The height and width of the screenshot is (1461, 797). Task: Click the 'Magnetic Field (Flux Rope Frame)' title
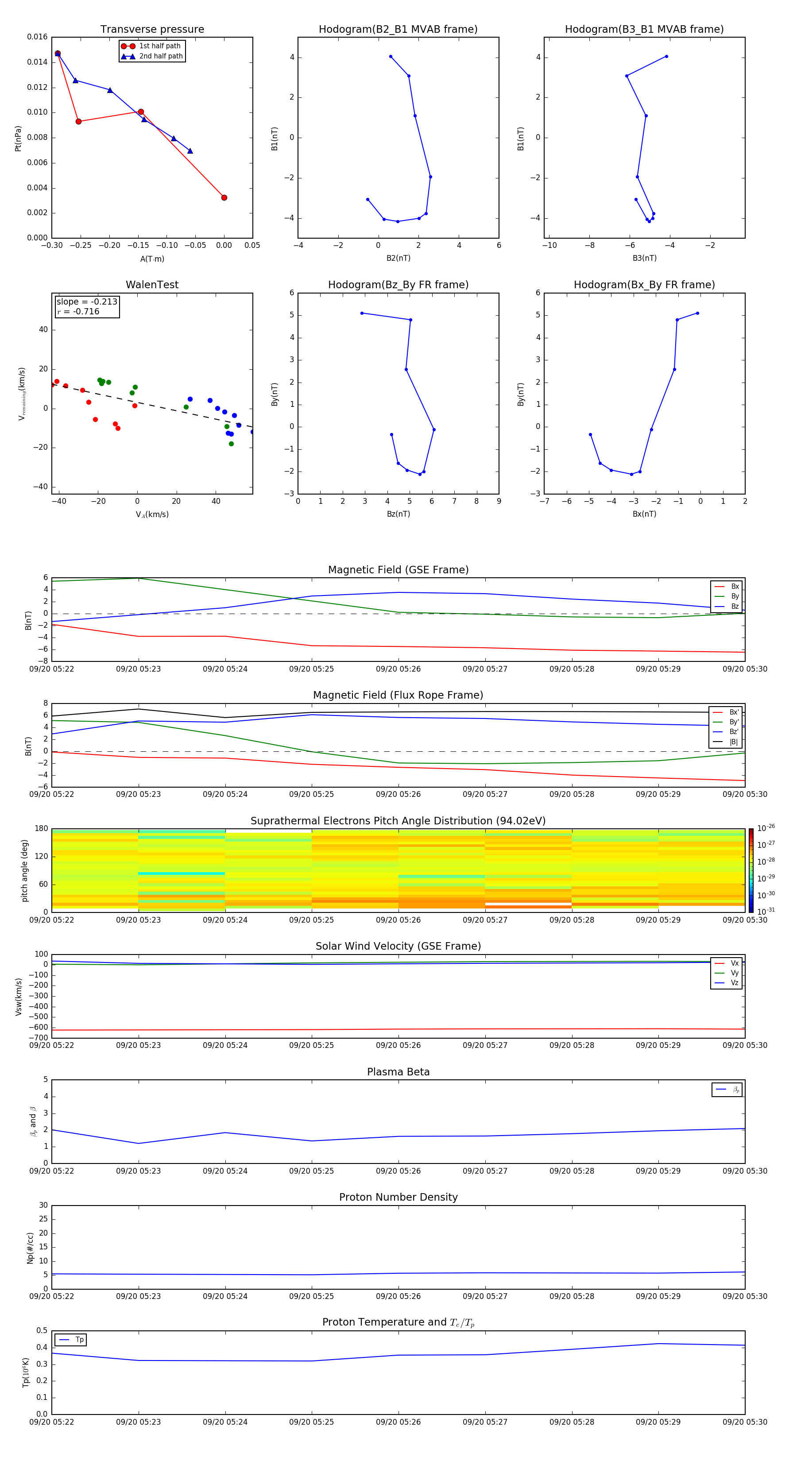pyautogui.click(x=398, y=696)
